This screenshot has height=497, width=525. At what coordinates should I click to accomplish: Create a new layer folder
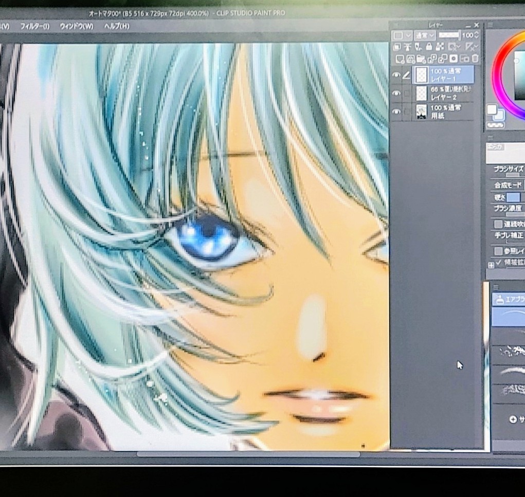(x=421, y=59)
